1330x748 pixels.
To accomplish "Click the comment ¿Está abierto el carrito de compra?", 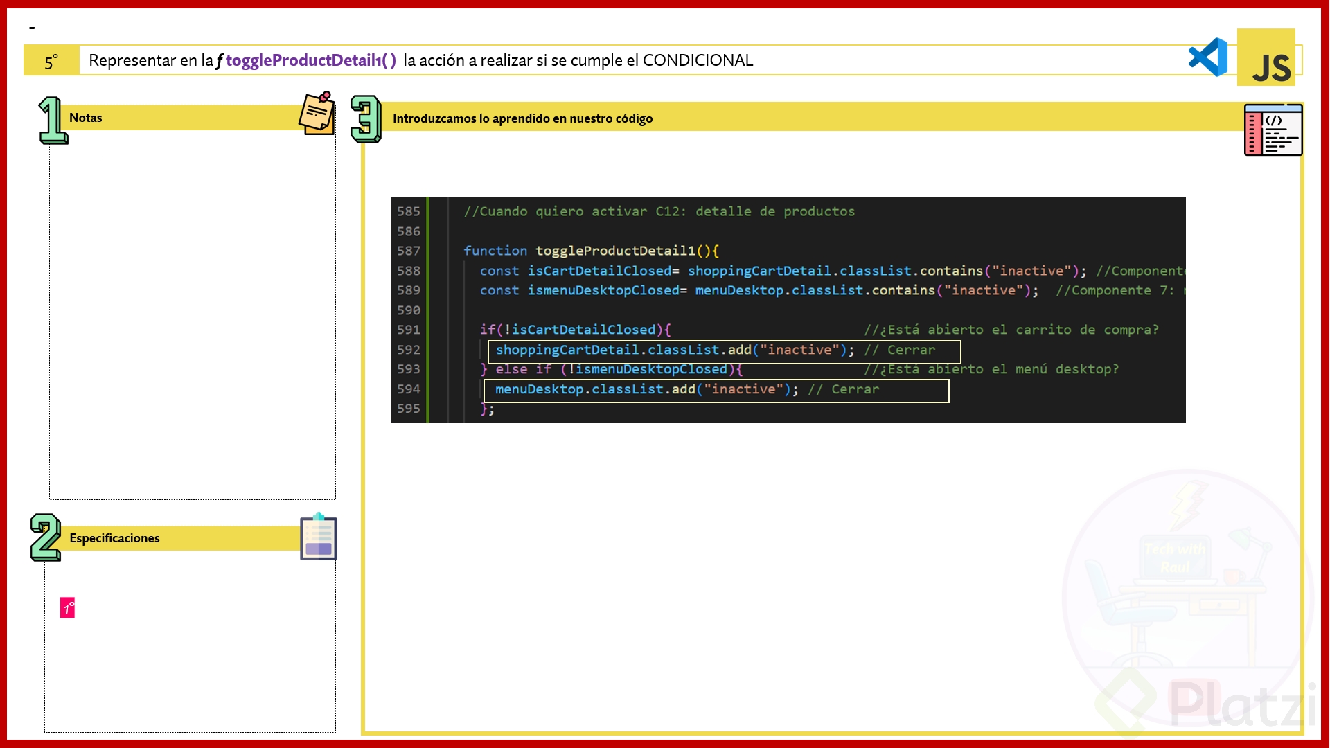I will (1011, 330).
